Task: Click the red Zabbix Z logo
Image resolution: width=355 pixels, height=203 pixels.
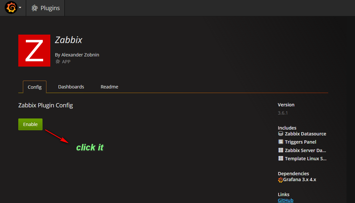Action: pos(34,50)
